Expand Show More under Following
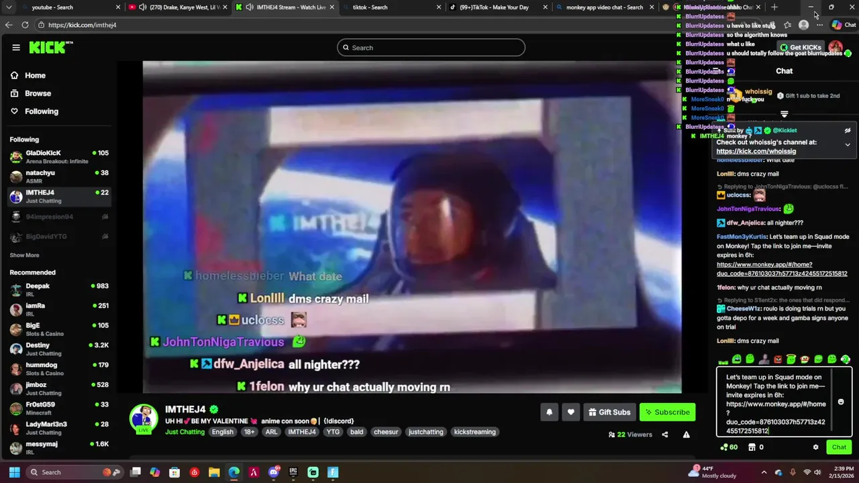859x483 pixels. (x=24, y=256)
